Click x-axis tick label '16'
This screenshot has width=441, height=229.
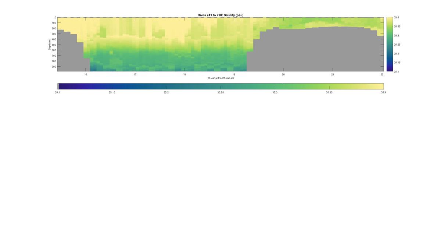coord(86,74)
